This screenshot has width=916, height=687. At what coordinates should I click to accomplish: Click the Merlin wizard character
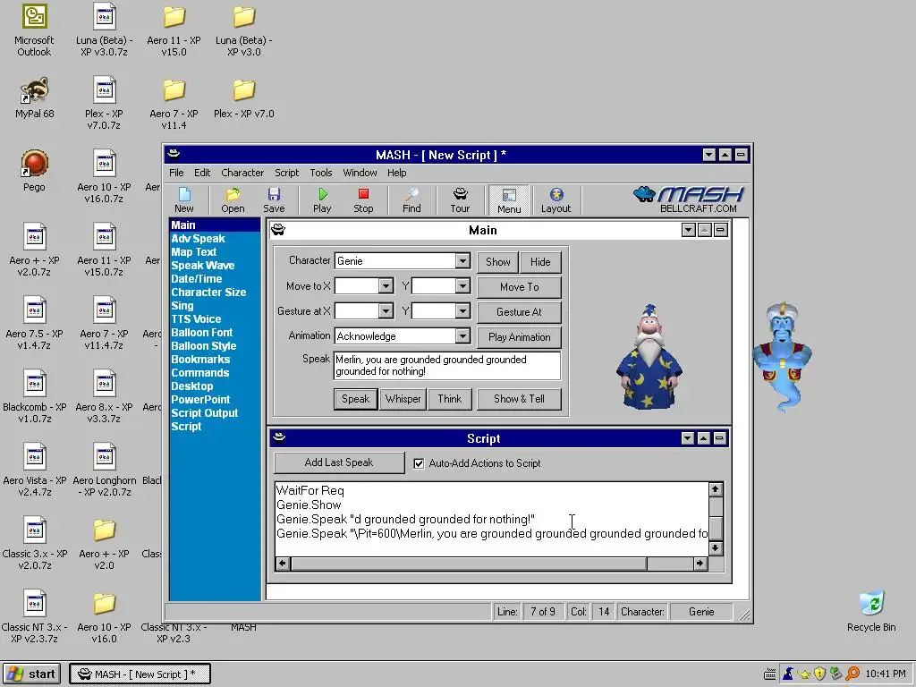click(x=649, y=356)
